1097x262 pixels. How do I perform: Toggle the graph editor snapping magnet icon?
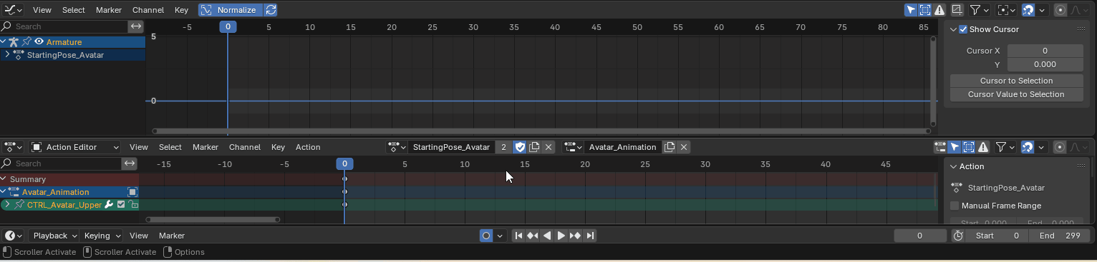coord(1028,10)
